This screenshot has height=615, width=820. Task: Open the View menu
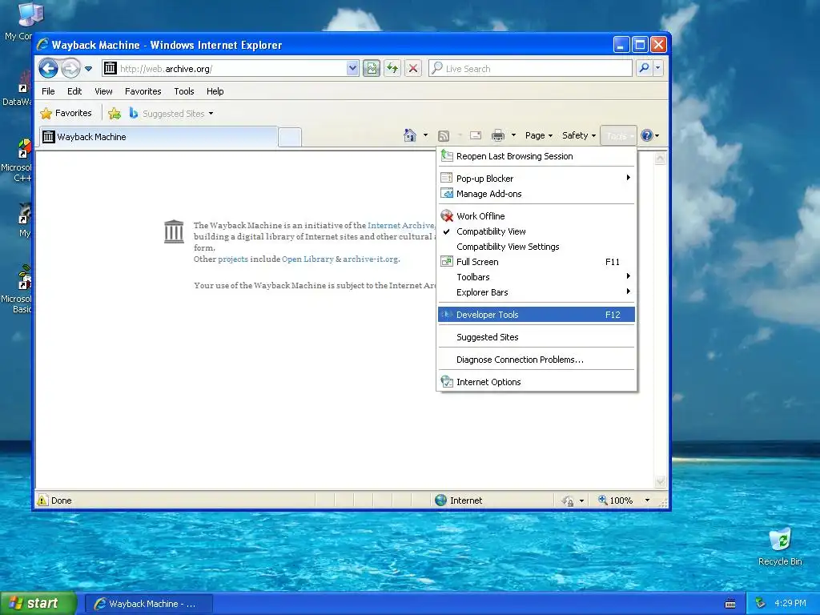click(x=103, y=91)
